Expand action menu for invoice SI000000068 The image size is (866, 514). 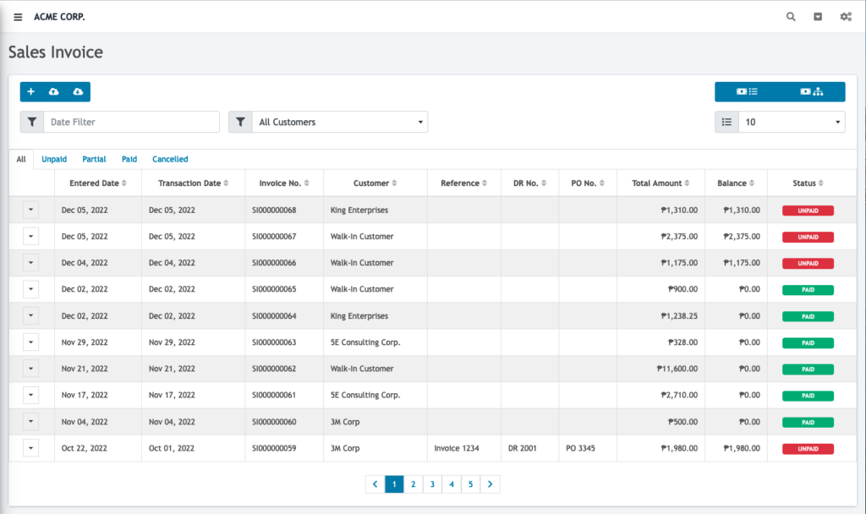tap(30, 210)
